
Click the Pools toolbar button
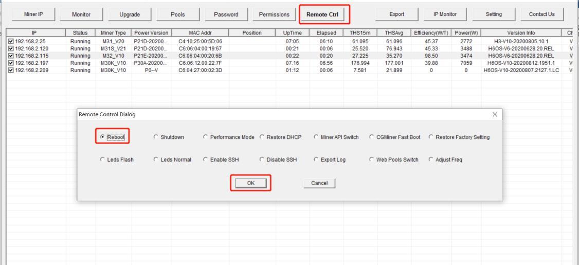click(x=178, y=14)
